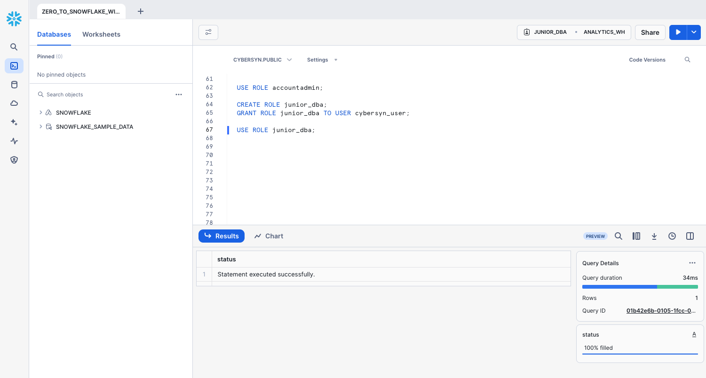
Task: Toggle the split-pane layout icon on results toolbar
Action: click(690, 236)
